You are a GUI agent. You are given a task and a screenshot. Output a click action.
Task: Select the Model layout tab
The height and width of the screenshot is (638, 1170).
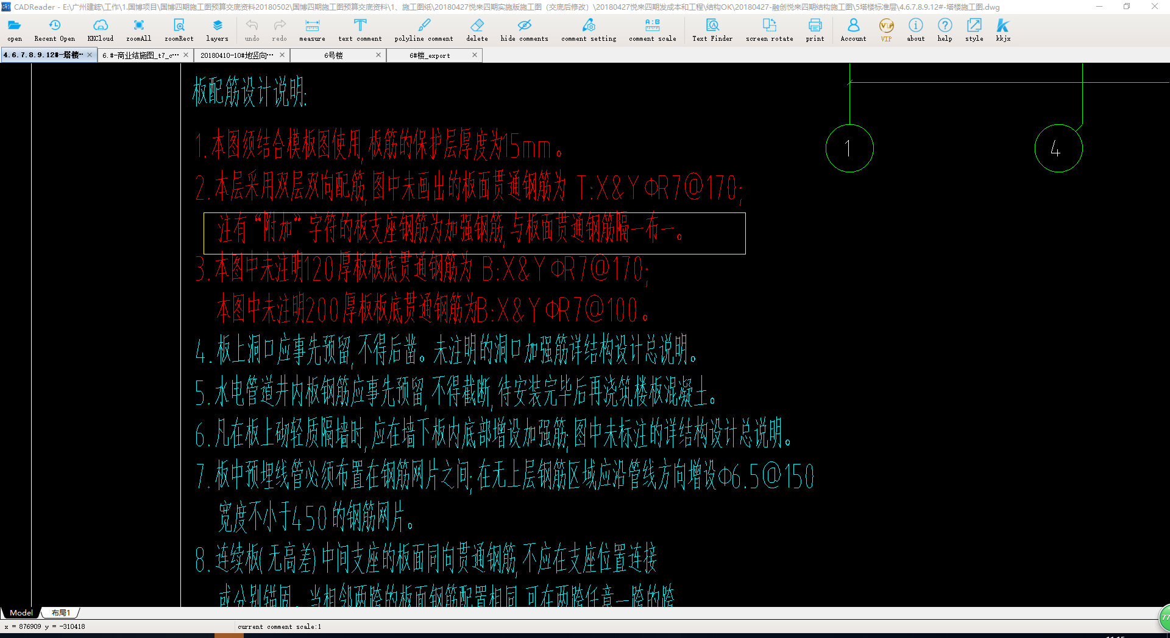[21, 612]
